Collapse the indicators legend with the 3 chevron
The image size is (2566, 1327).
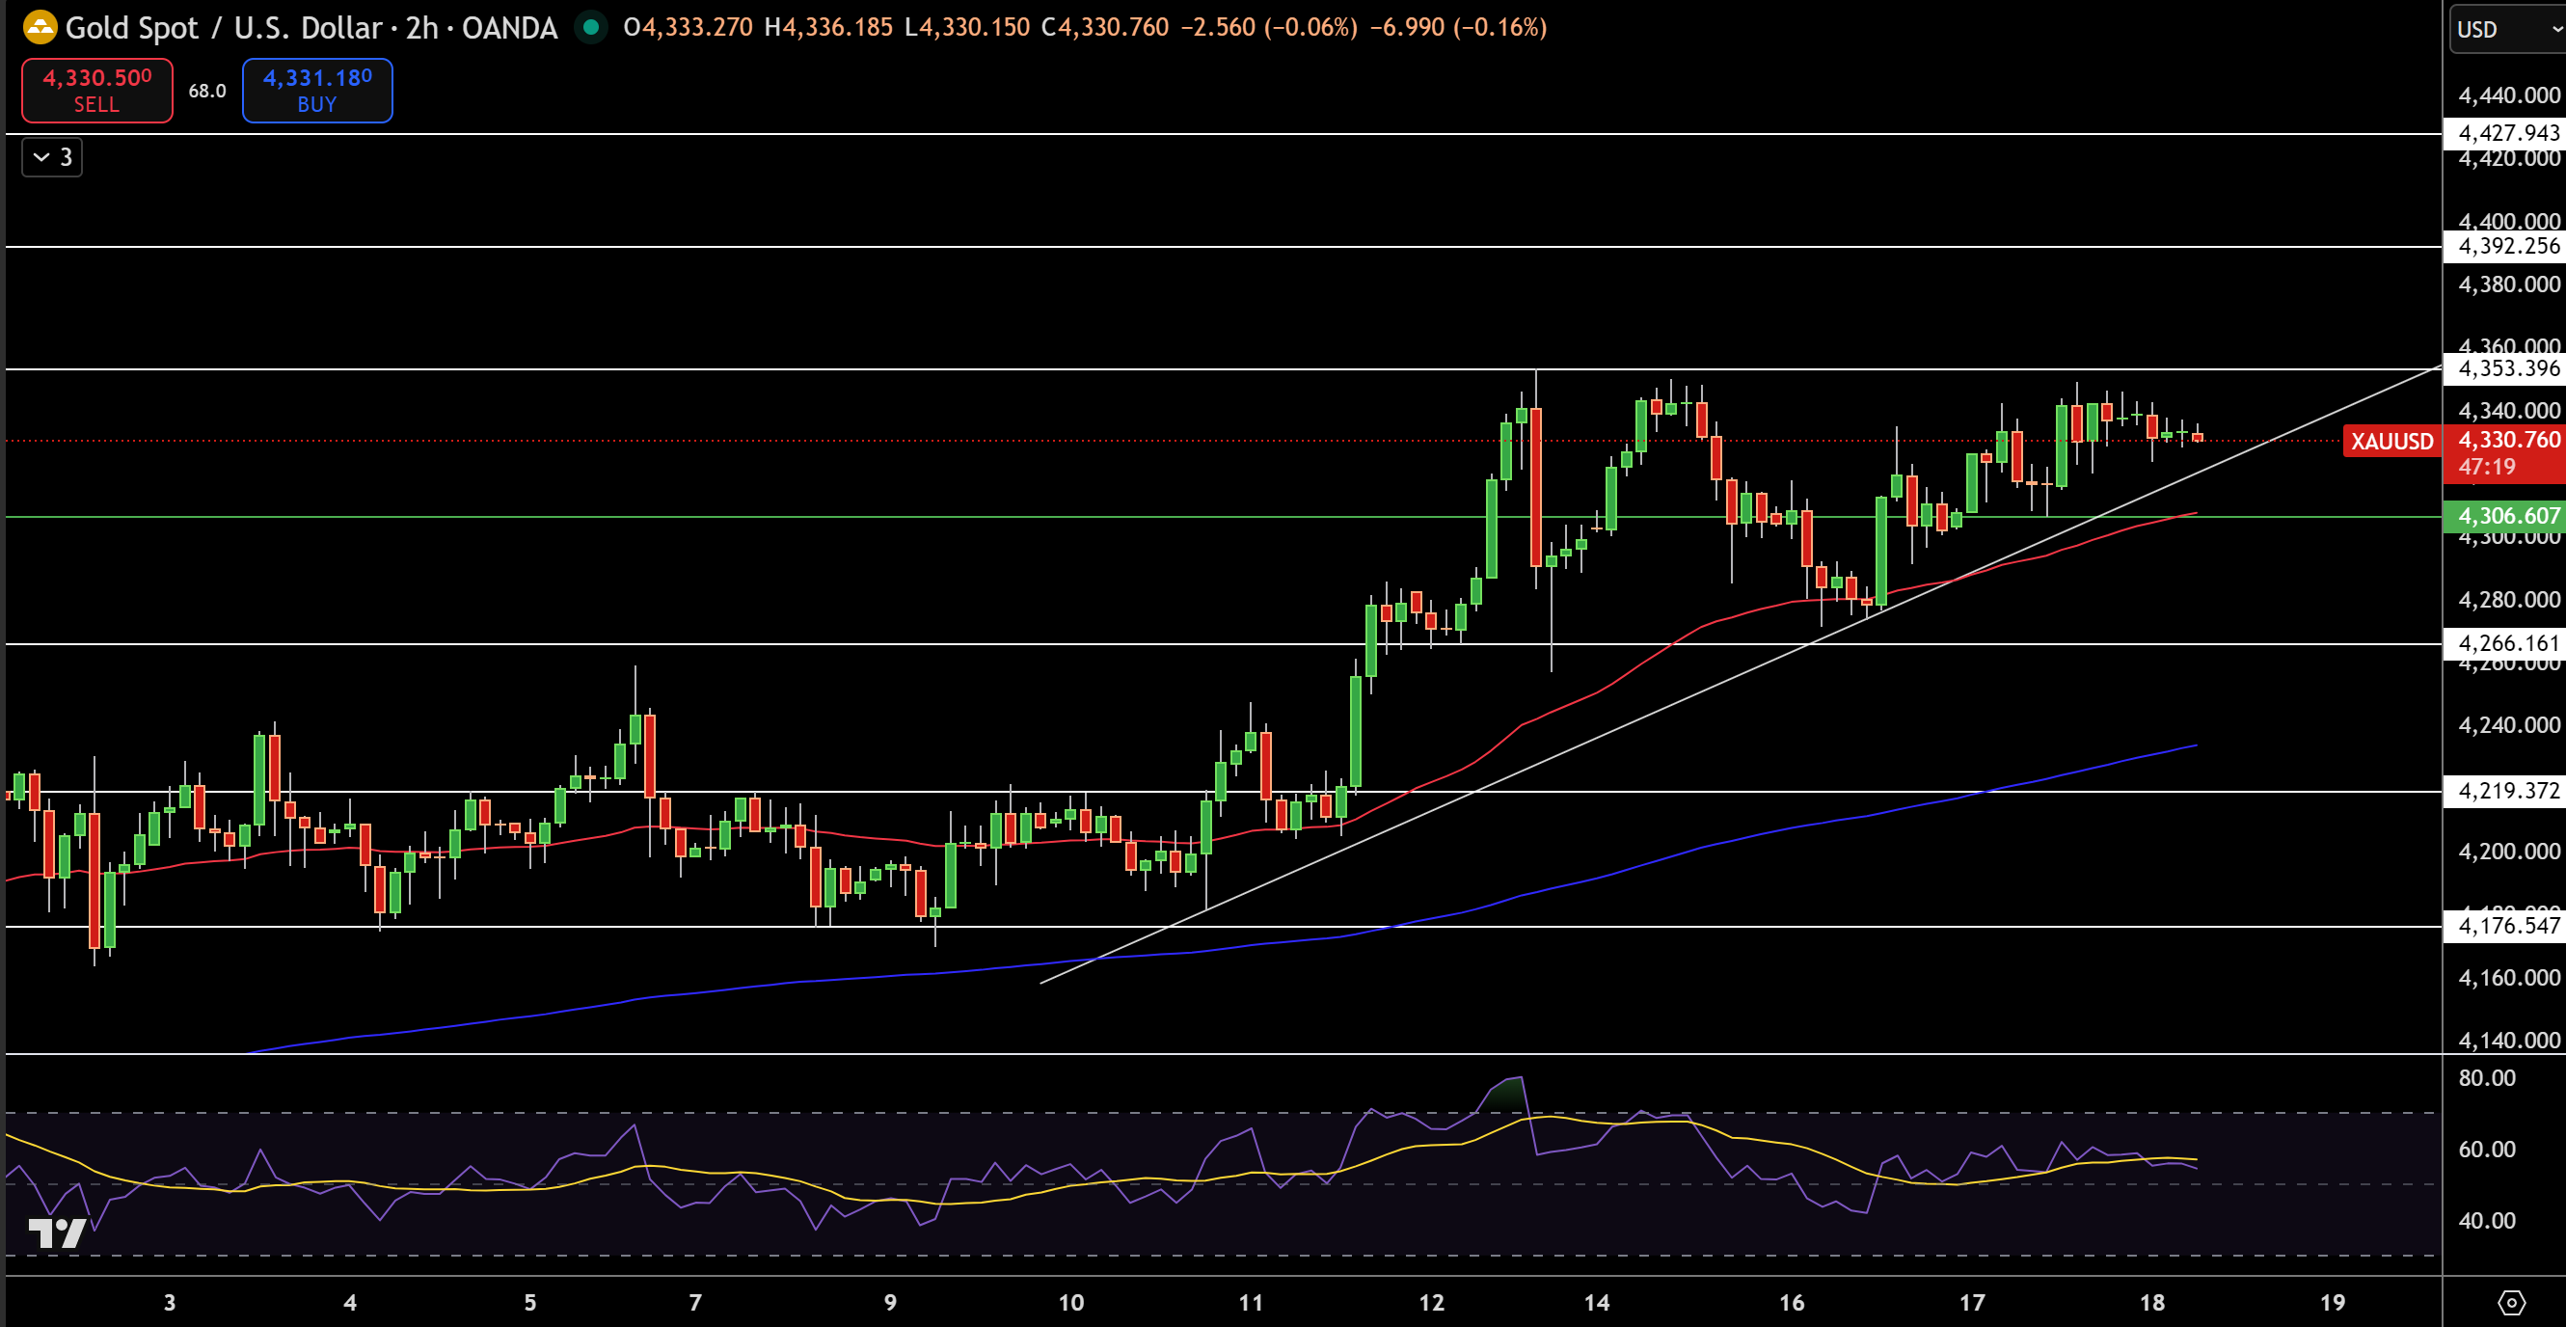pyautogui.click(x=52, y=156)
